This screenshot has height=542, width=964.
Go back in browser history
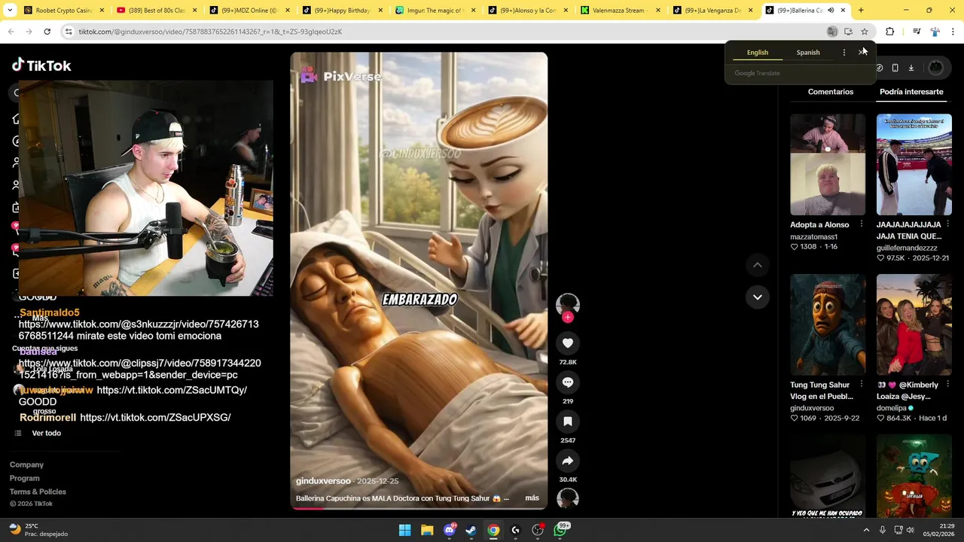tap(11, 32)
